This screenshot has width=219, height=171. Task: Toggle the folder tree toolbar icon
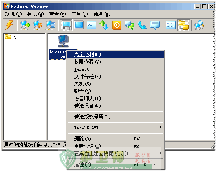(183, 25)
